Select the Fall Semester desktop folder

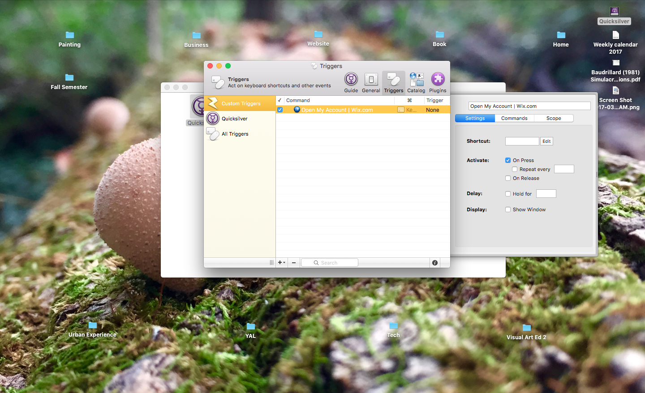point(69,82)
